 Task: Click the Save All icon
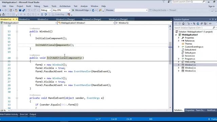(x=24, y=10)
